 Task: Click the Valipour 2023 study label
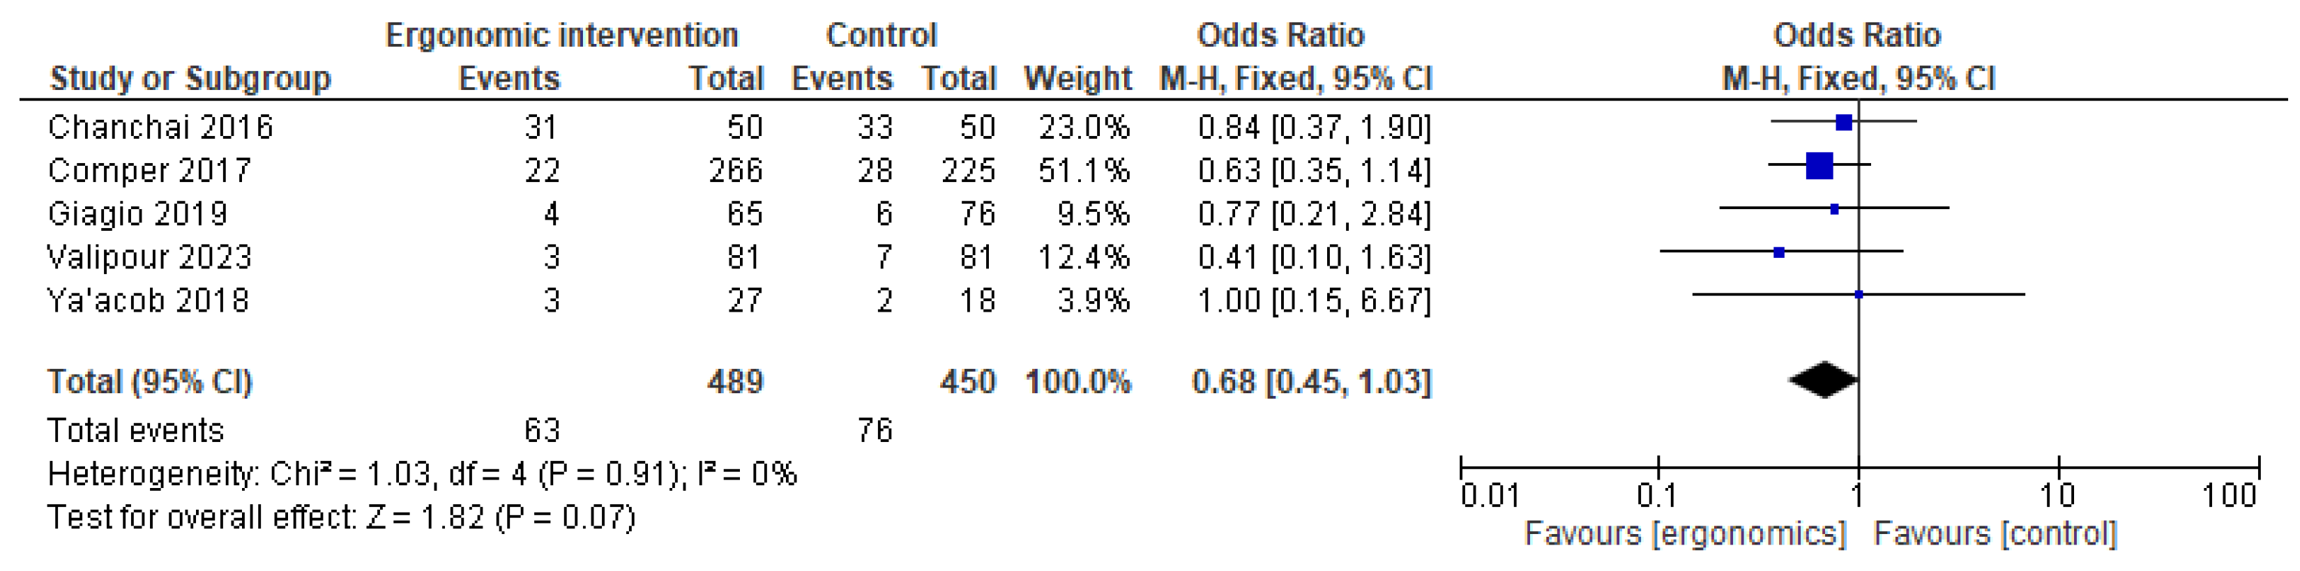click(150, 258)
